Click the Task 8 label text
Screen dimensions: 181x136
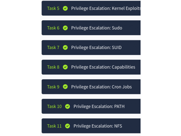click(x=53, y=67)
